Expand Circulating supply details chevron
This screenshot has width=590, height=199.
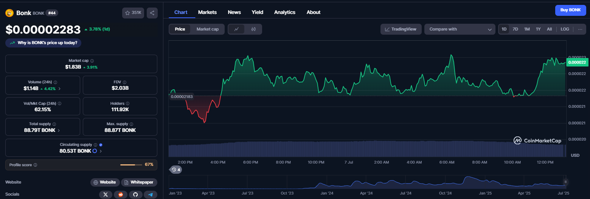tap(101, 151)
